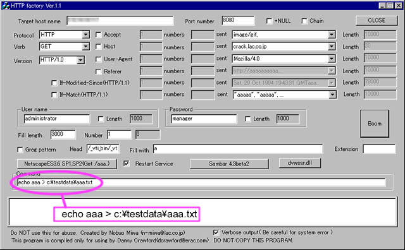This screenshot has height=250, width=405.
Task: Open the Version dropdown showing HTTP/1.0
Action: [x=80, y=60]
